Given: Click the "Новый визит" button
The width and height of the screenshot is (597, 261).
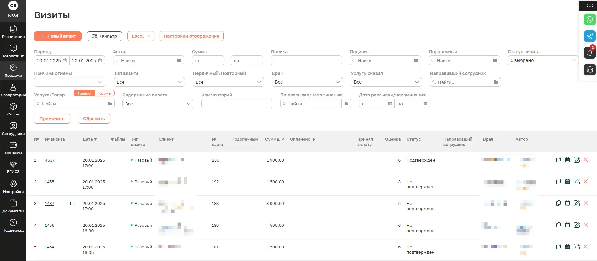Looking at the screenshot, I should click(x=58, y=36).
